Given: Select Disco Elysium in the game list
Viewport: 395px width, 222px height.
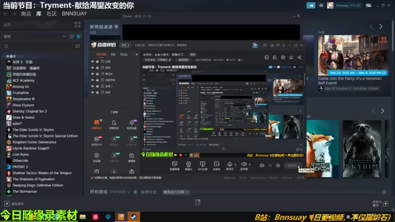Looking at the screenshot, I should [23, 105].
